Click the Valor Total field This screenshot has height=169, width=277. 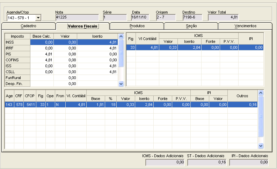pos(223,17)
